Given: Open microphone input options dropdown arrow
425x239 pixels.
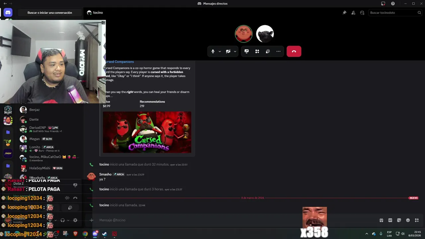Looking at the screenshot, I should (x=219, y=51).
